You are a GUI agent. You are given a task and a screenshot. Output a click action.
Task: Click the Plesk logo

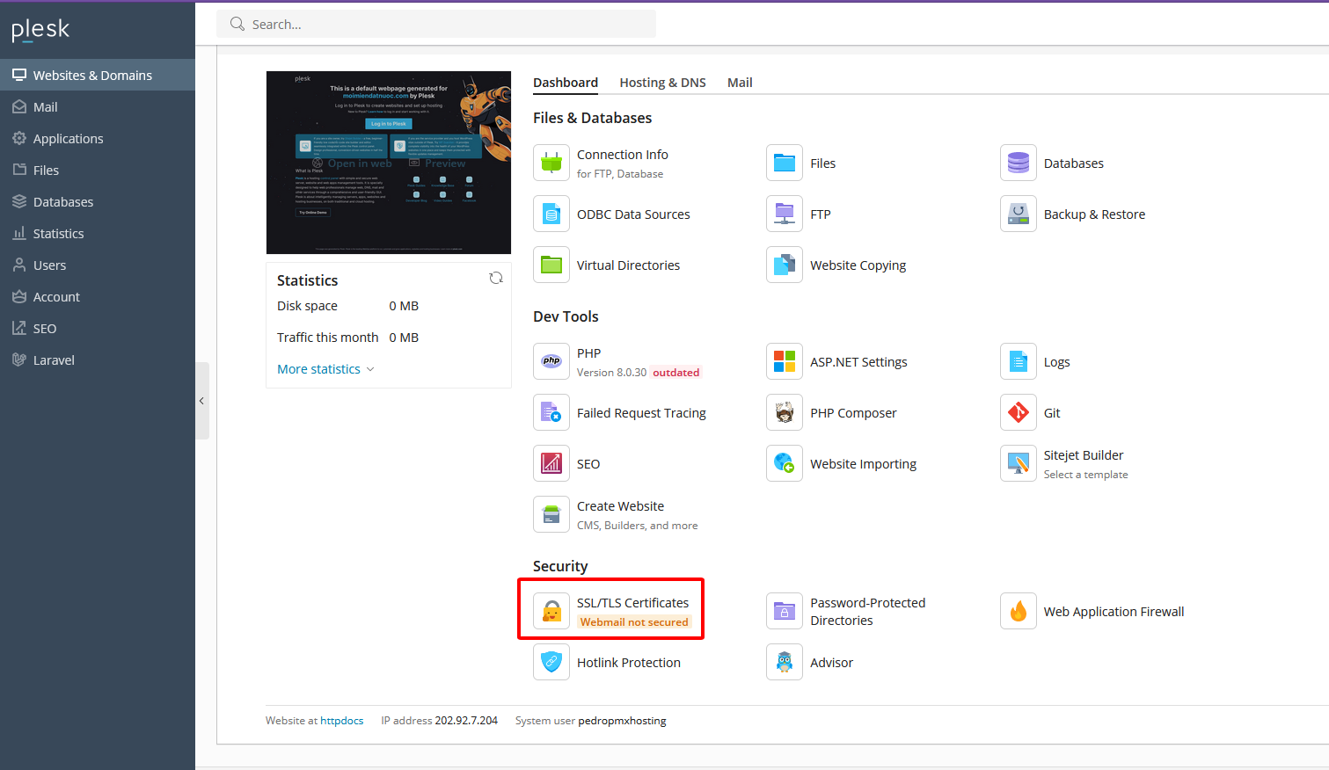coord(40,30)
